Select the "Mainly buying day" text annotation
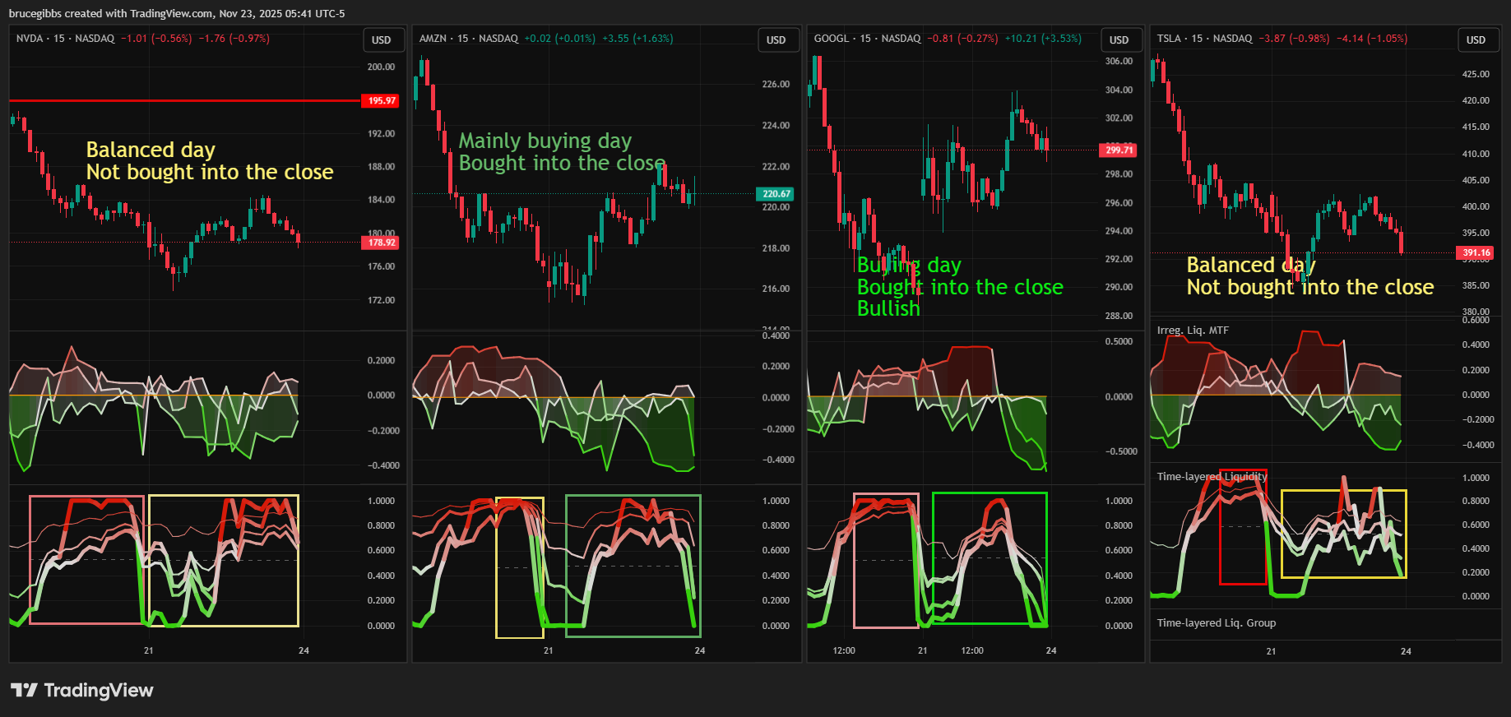The height and width of the screenshot is (717, 1511). click(545, 141)
